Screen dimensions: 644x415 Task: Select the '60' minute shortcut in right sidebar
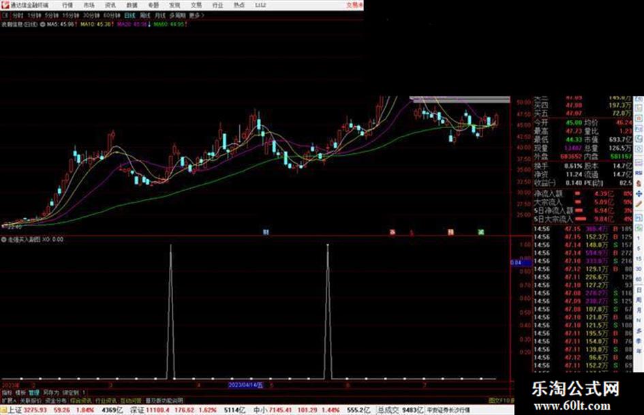click(x=639, y=279)
